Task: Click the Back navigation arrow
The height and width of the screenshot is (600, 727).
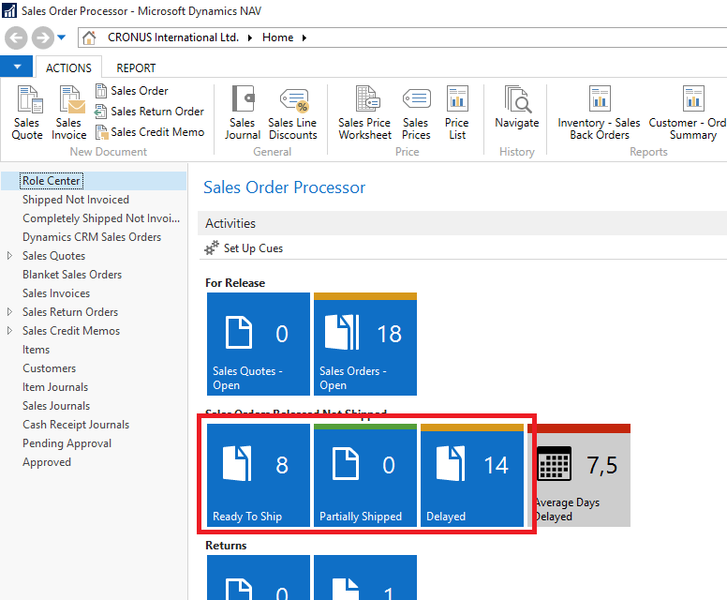Action: 16,37
